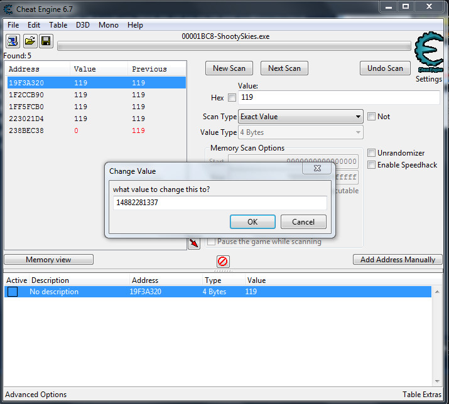Click the Address column header in results

click(38, 69)
